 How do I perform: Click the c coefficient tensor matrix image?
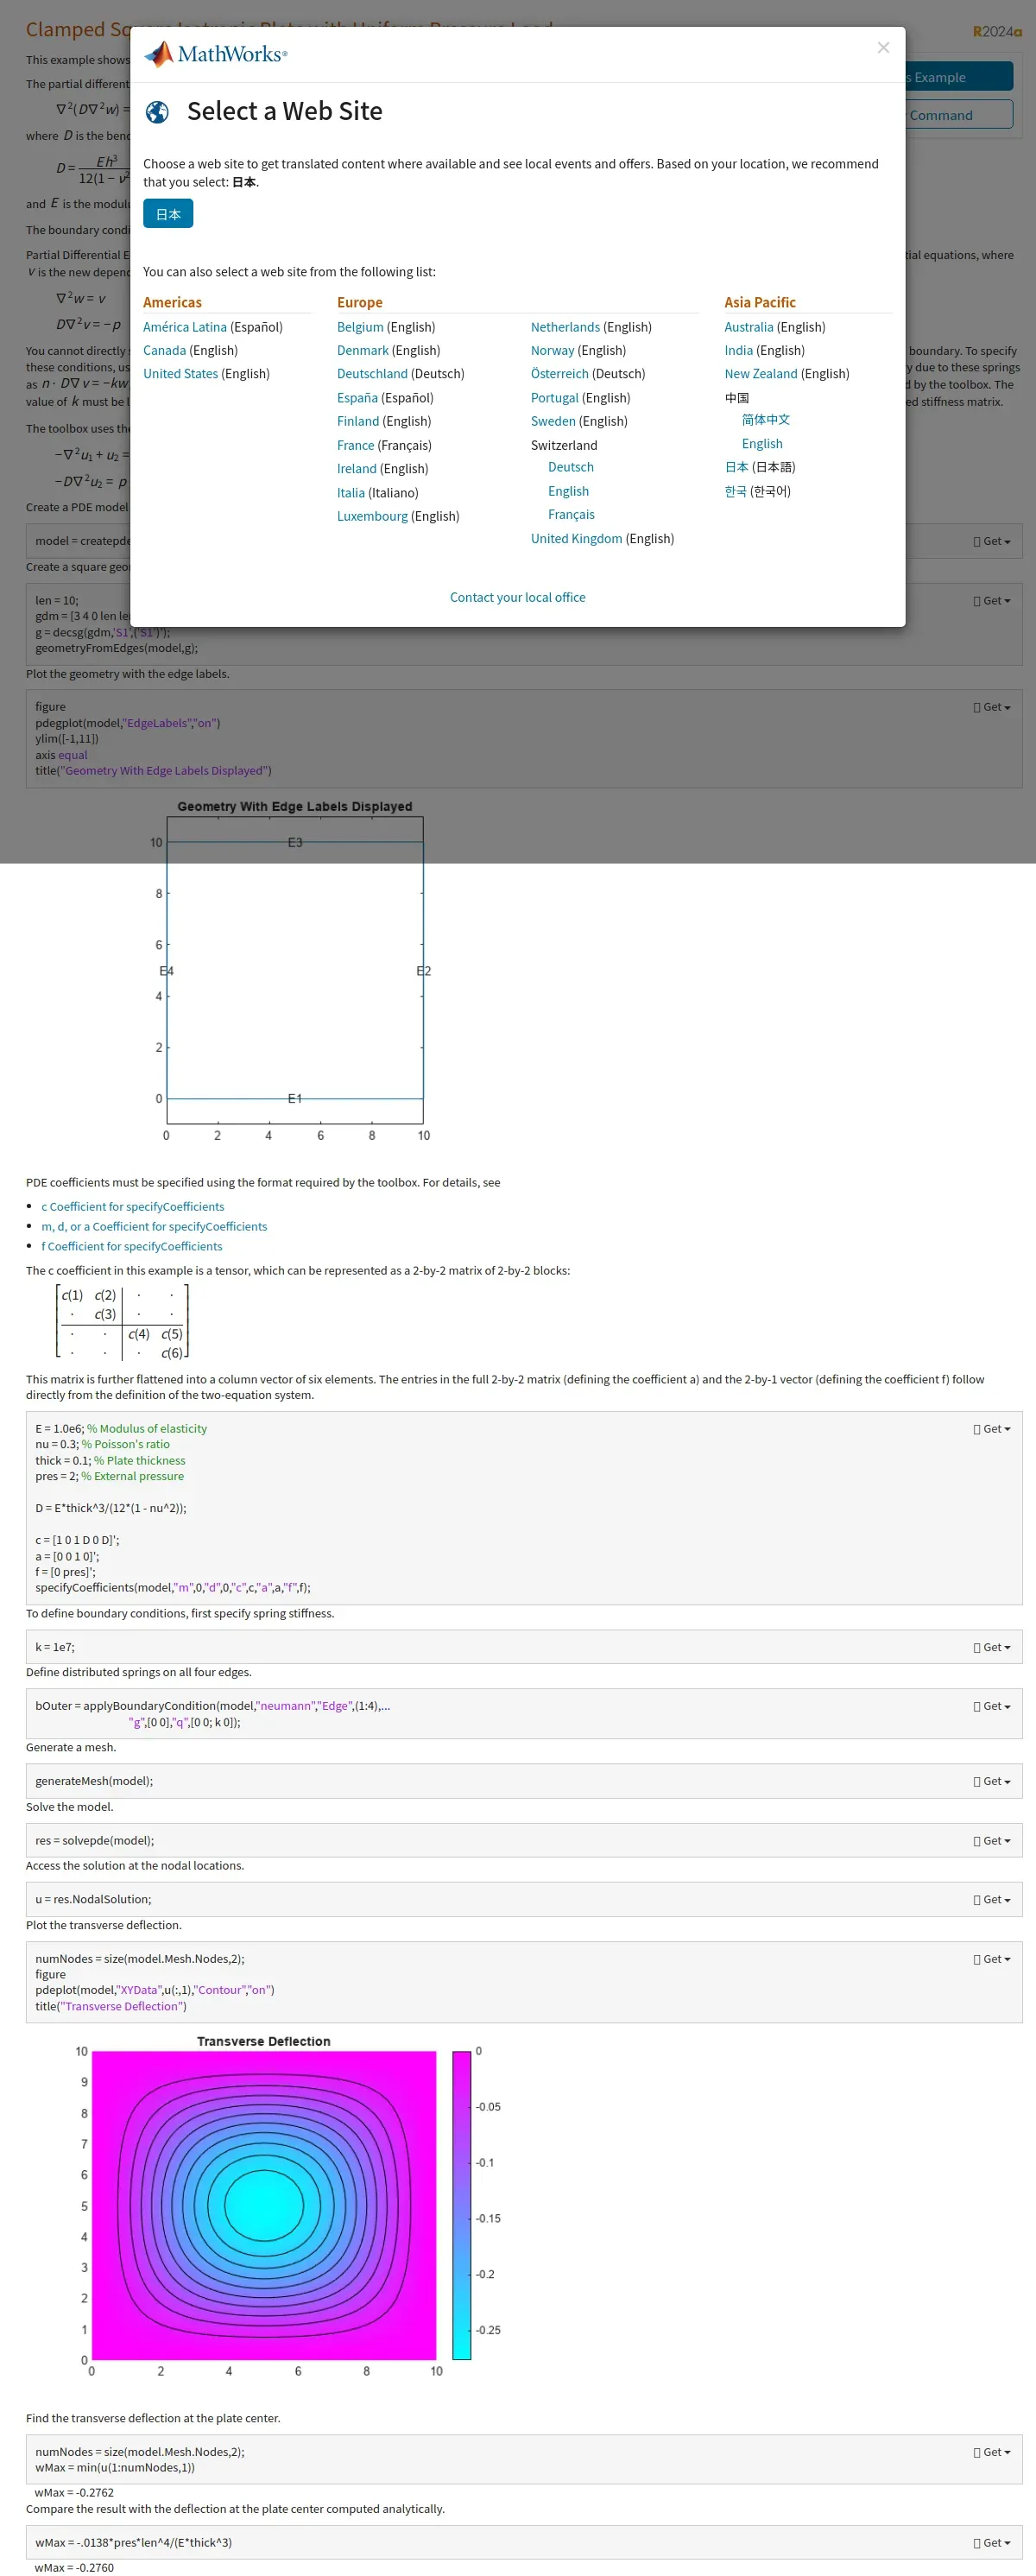[122, 1323]
